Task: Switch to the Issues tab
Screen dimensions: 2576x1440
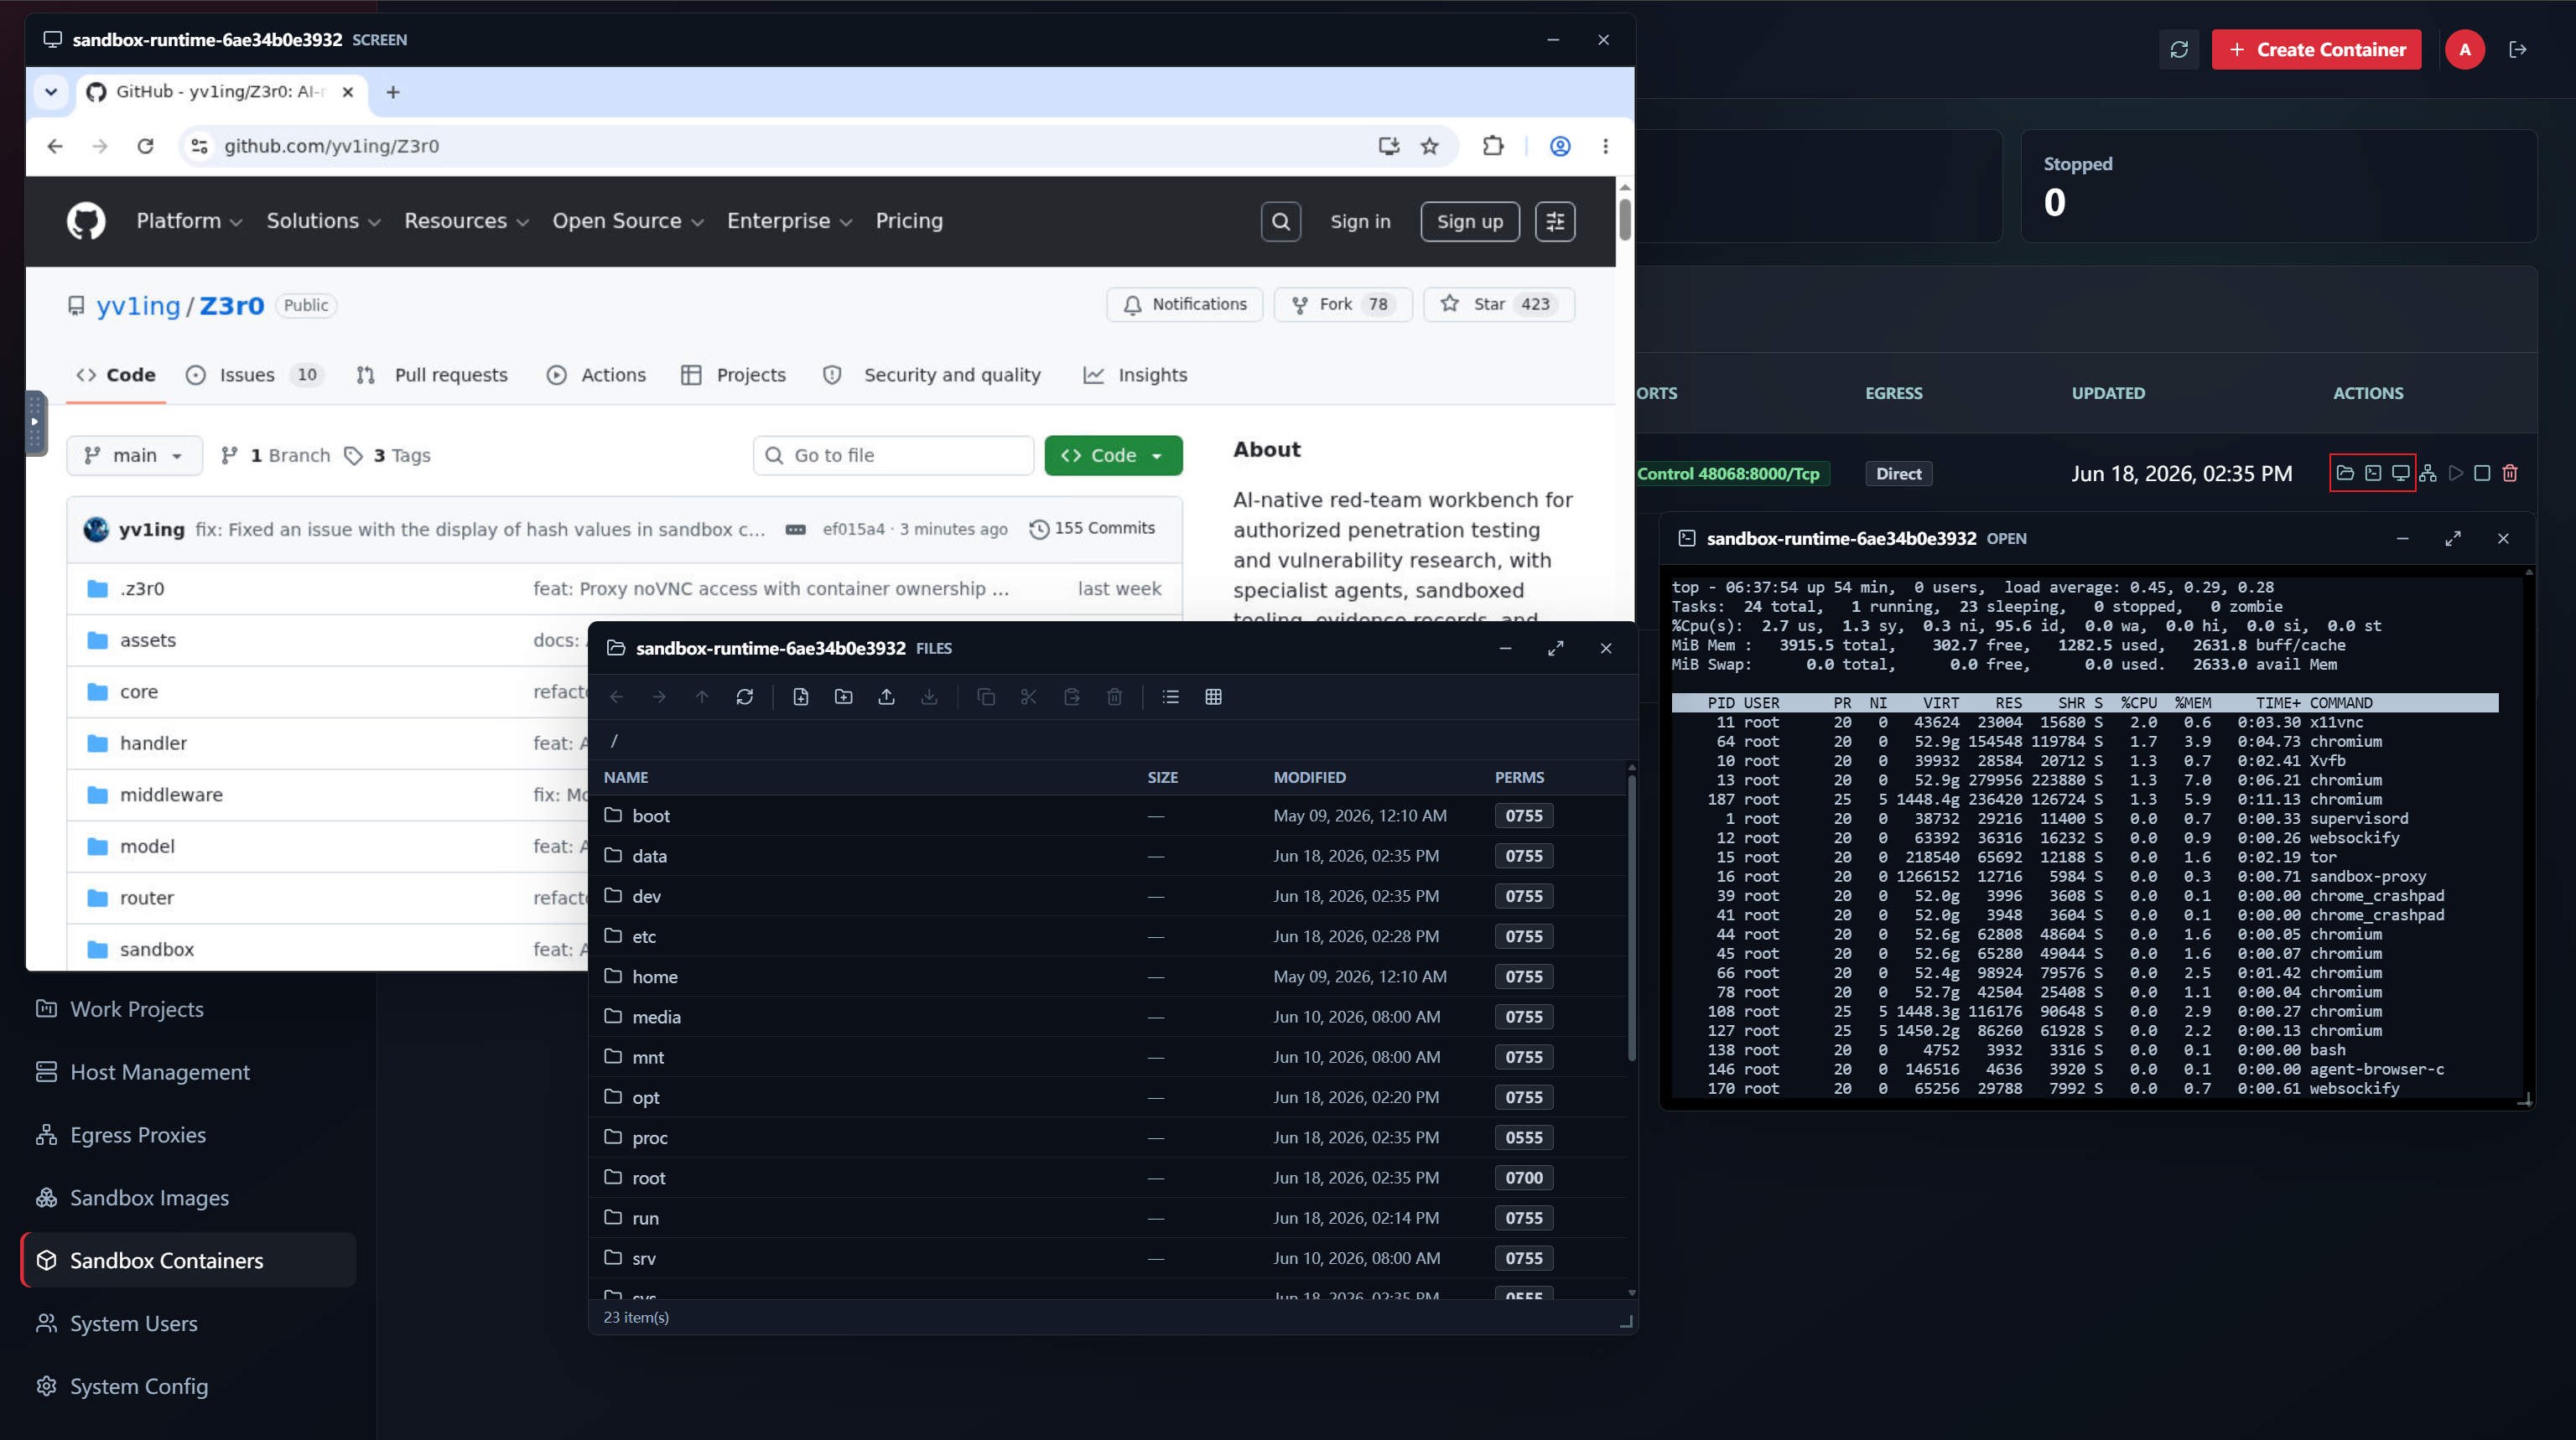Action: click(x=254, y=376)
